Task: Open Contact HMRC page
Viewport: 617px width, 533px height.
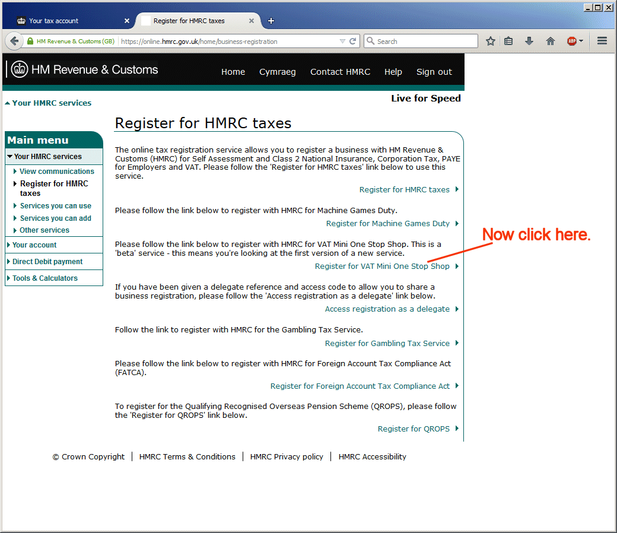Action: tap(341, 72)
